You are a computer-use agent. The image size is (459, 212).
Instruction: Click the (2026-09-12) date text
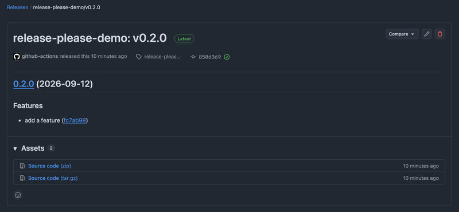pos(64,84)
